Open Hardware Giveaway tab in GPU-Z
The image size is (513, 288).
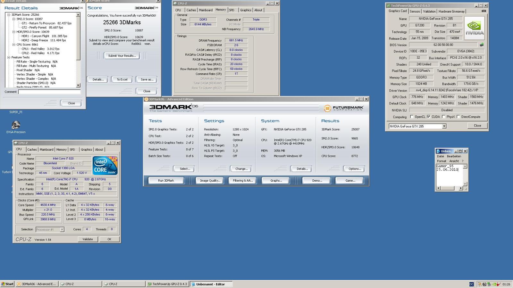451,11
